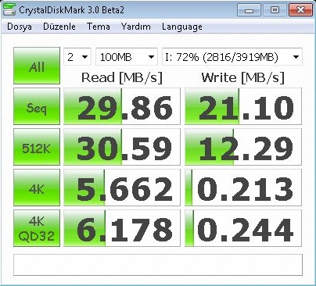Open the Düzenle menu
This screenshot has width=316, height=286.
point(59,27)
